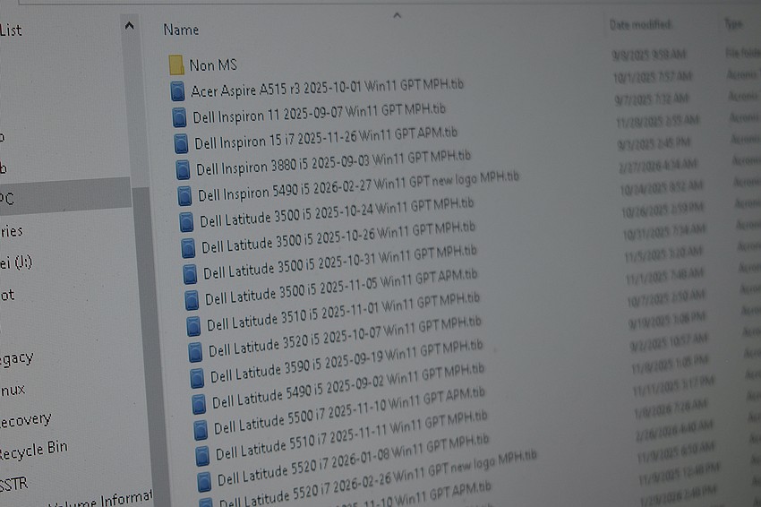The height and width of the screenshot is (507, 761).
Task: Select filename 'Dell Latitude 5500 i7 2025-11-10 Win11 GPT APM.tib'
Action: tap(350, 410)
